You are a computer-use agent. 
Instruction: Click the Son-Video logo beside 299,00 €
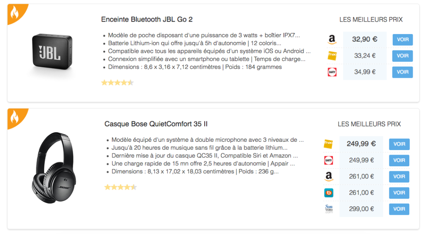pyautogui.click(x=329, y=209)
